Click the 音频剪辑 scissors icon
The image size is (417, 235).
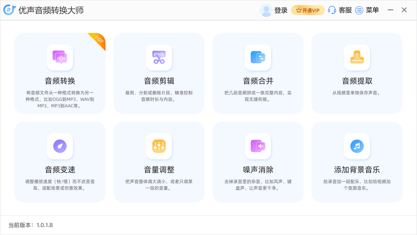pos(159,57)
